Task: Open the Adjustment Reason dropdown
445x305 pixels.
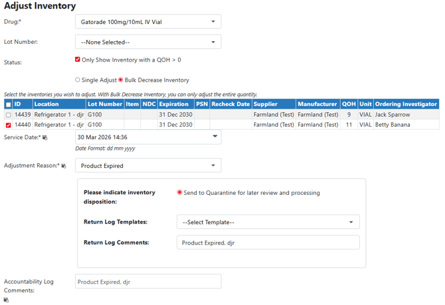Action: (x=148, y=166)
